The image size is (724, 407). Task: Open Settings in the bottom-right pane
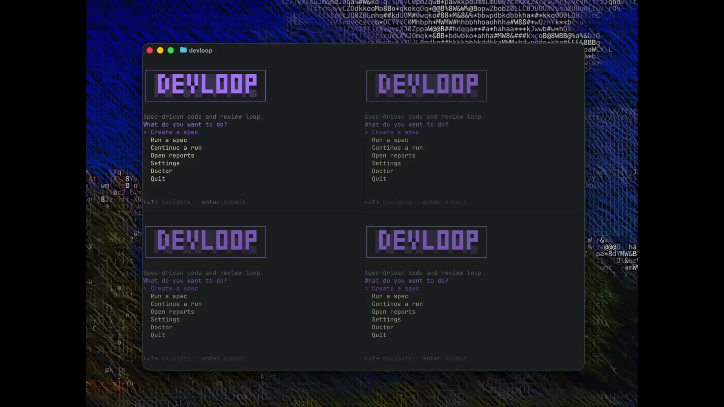point(386,320)
